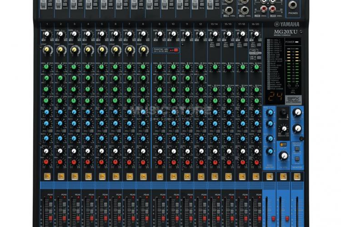Click the MG20XU model name
The image size is (341, 227).
coord(286,32)
